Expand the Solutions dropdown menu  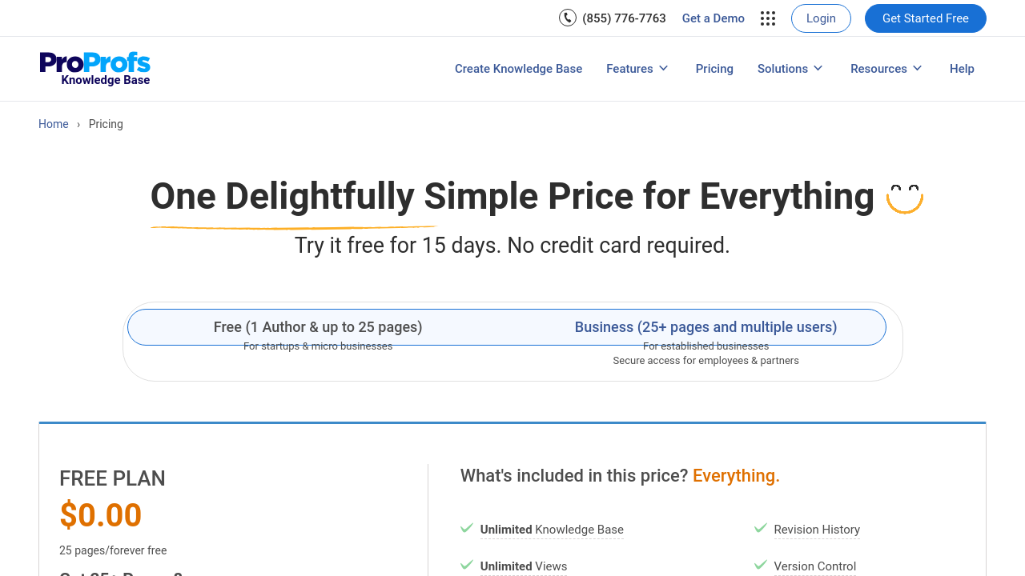click(790, 69)
